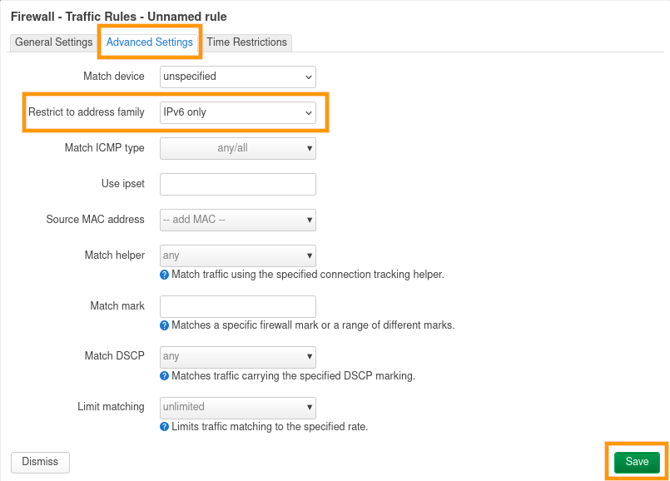Open the Match helper dropdown

pos(237,255)
